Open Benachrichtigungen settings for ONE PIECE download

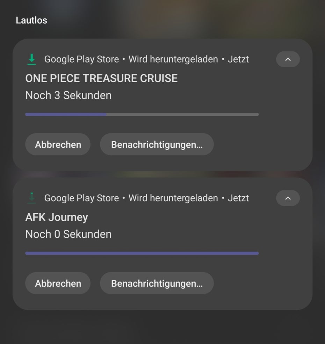point(157,145)
